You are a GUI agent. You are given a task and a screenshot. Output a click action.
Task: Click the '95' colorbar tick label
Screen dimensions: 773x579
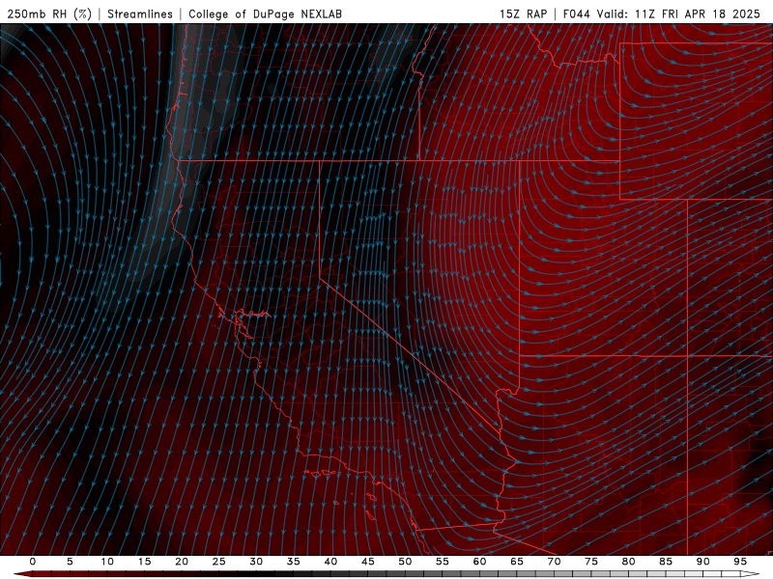click(x=740, y=562)
